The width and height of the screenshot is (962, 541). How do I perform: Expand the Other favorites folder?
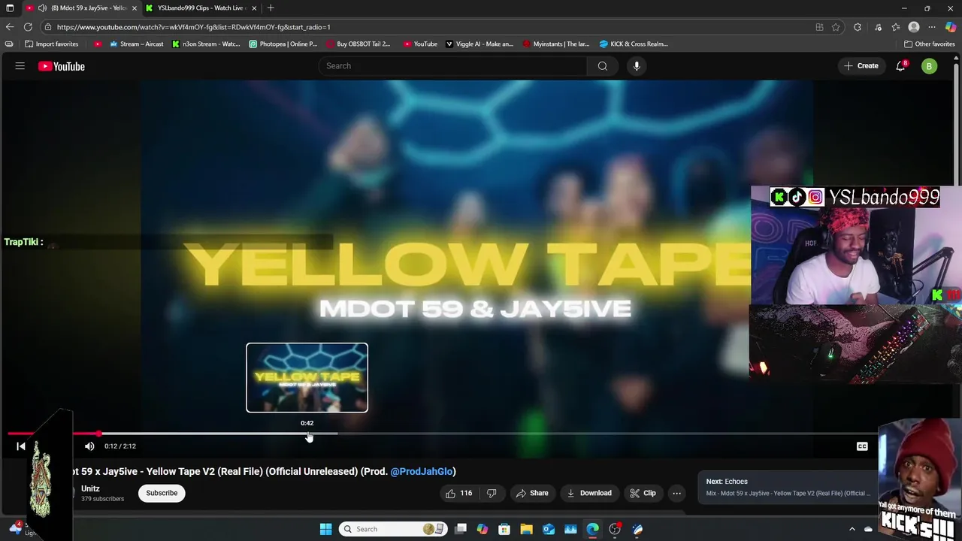[929, 44]
